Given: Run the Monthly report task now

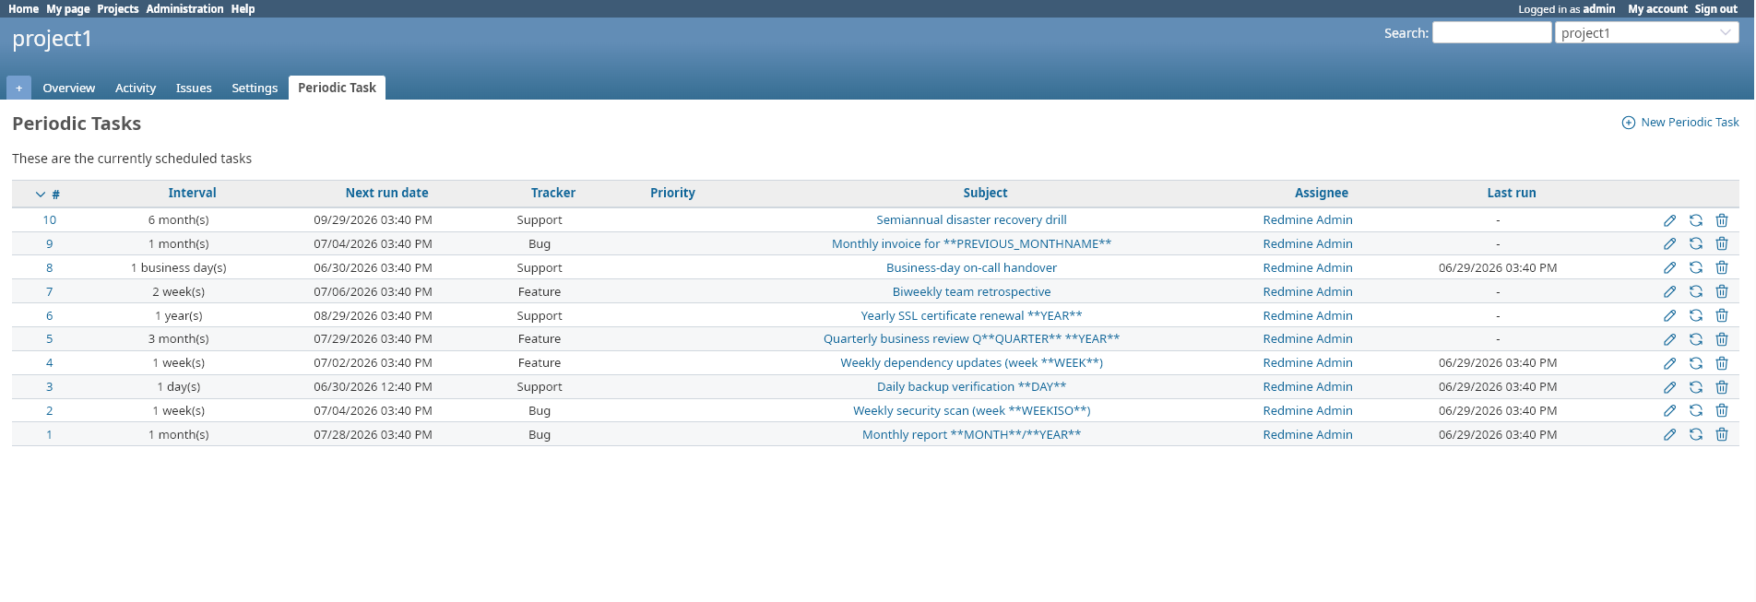Looking at the screenshot, I should (x=1695, y=434).
